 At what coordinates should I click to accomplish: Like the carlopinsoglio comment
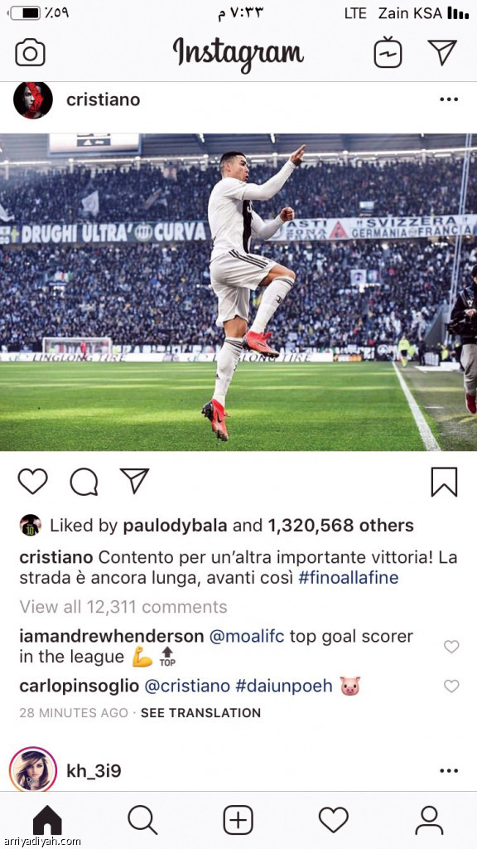451,686
